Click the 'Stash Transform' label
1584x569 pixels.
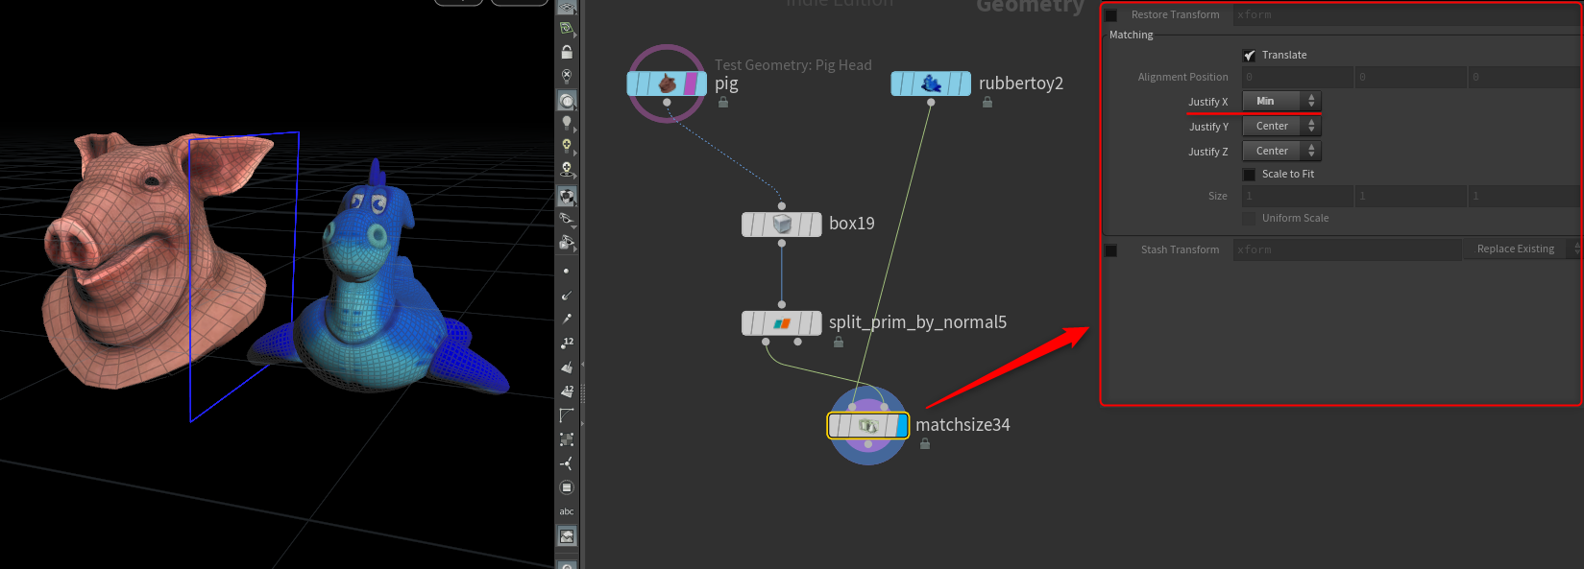pos(1180,249)
